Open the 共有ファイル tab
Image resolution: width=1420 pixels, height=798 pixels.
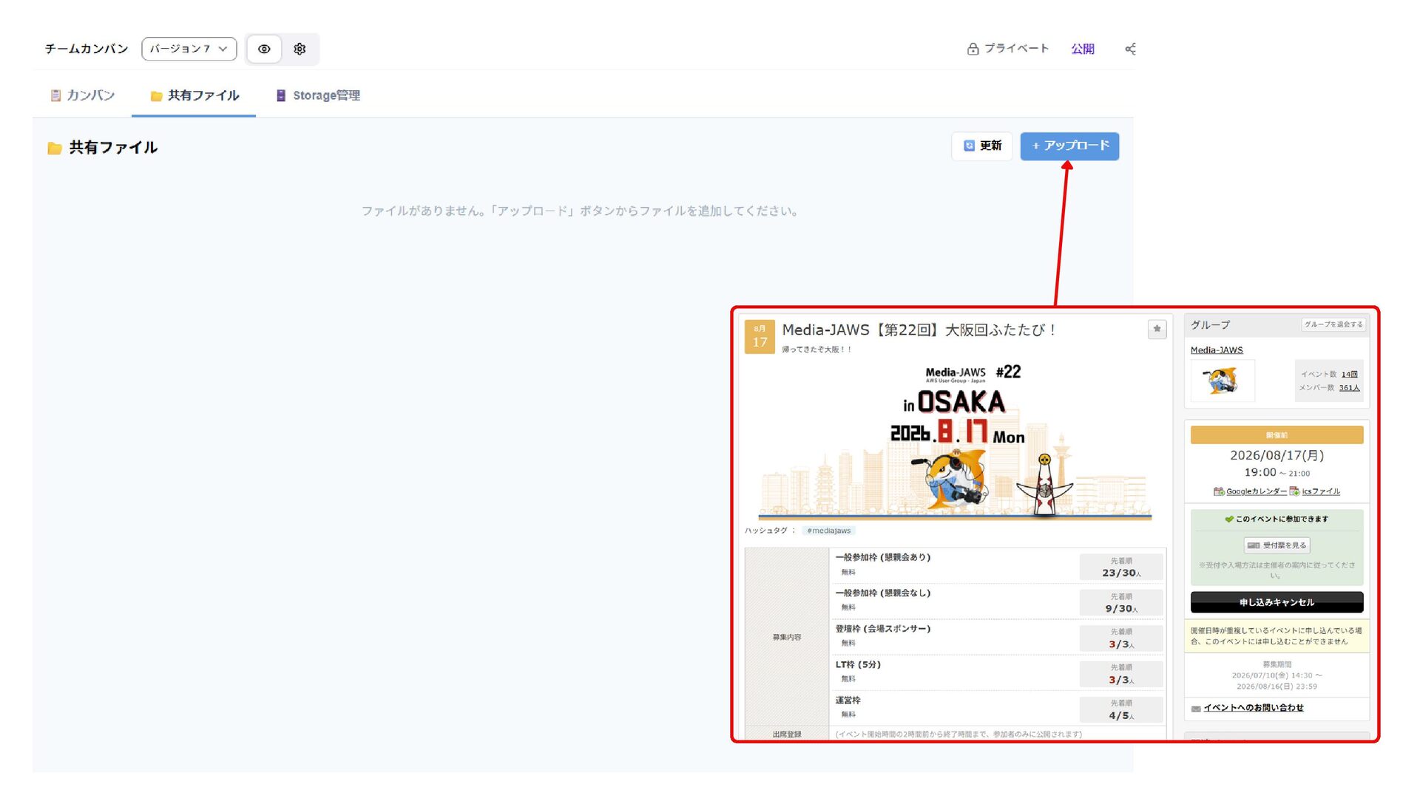click(195, 95)
